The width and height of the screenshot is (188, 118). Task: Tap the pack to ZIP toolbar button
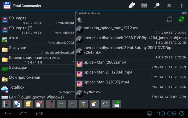(x=28, y=104)
